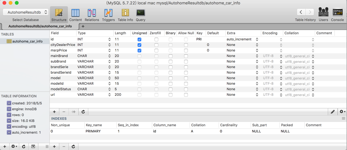Select the brandSerieId field name
Viewport: 347px width, 150px height.
pos(61,72)
